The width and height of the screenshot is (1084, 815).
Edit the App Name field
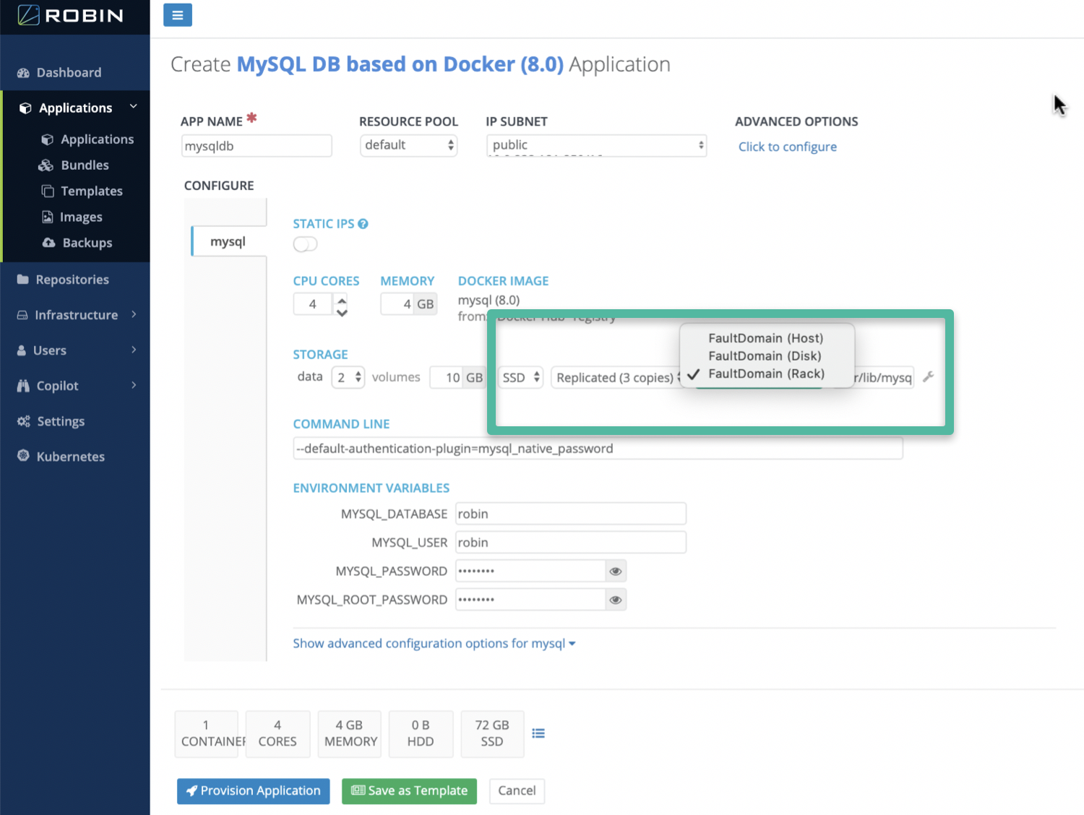tap(257, 146)
